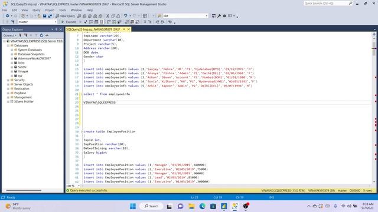Open the Query menu
The height and width of the screenshot is (212, 378).
(x=37, y=10)
